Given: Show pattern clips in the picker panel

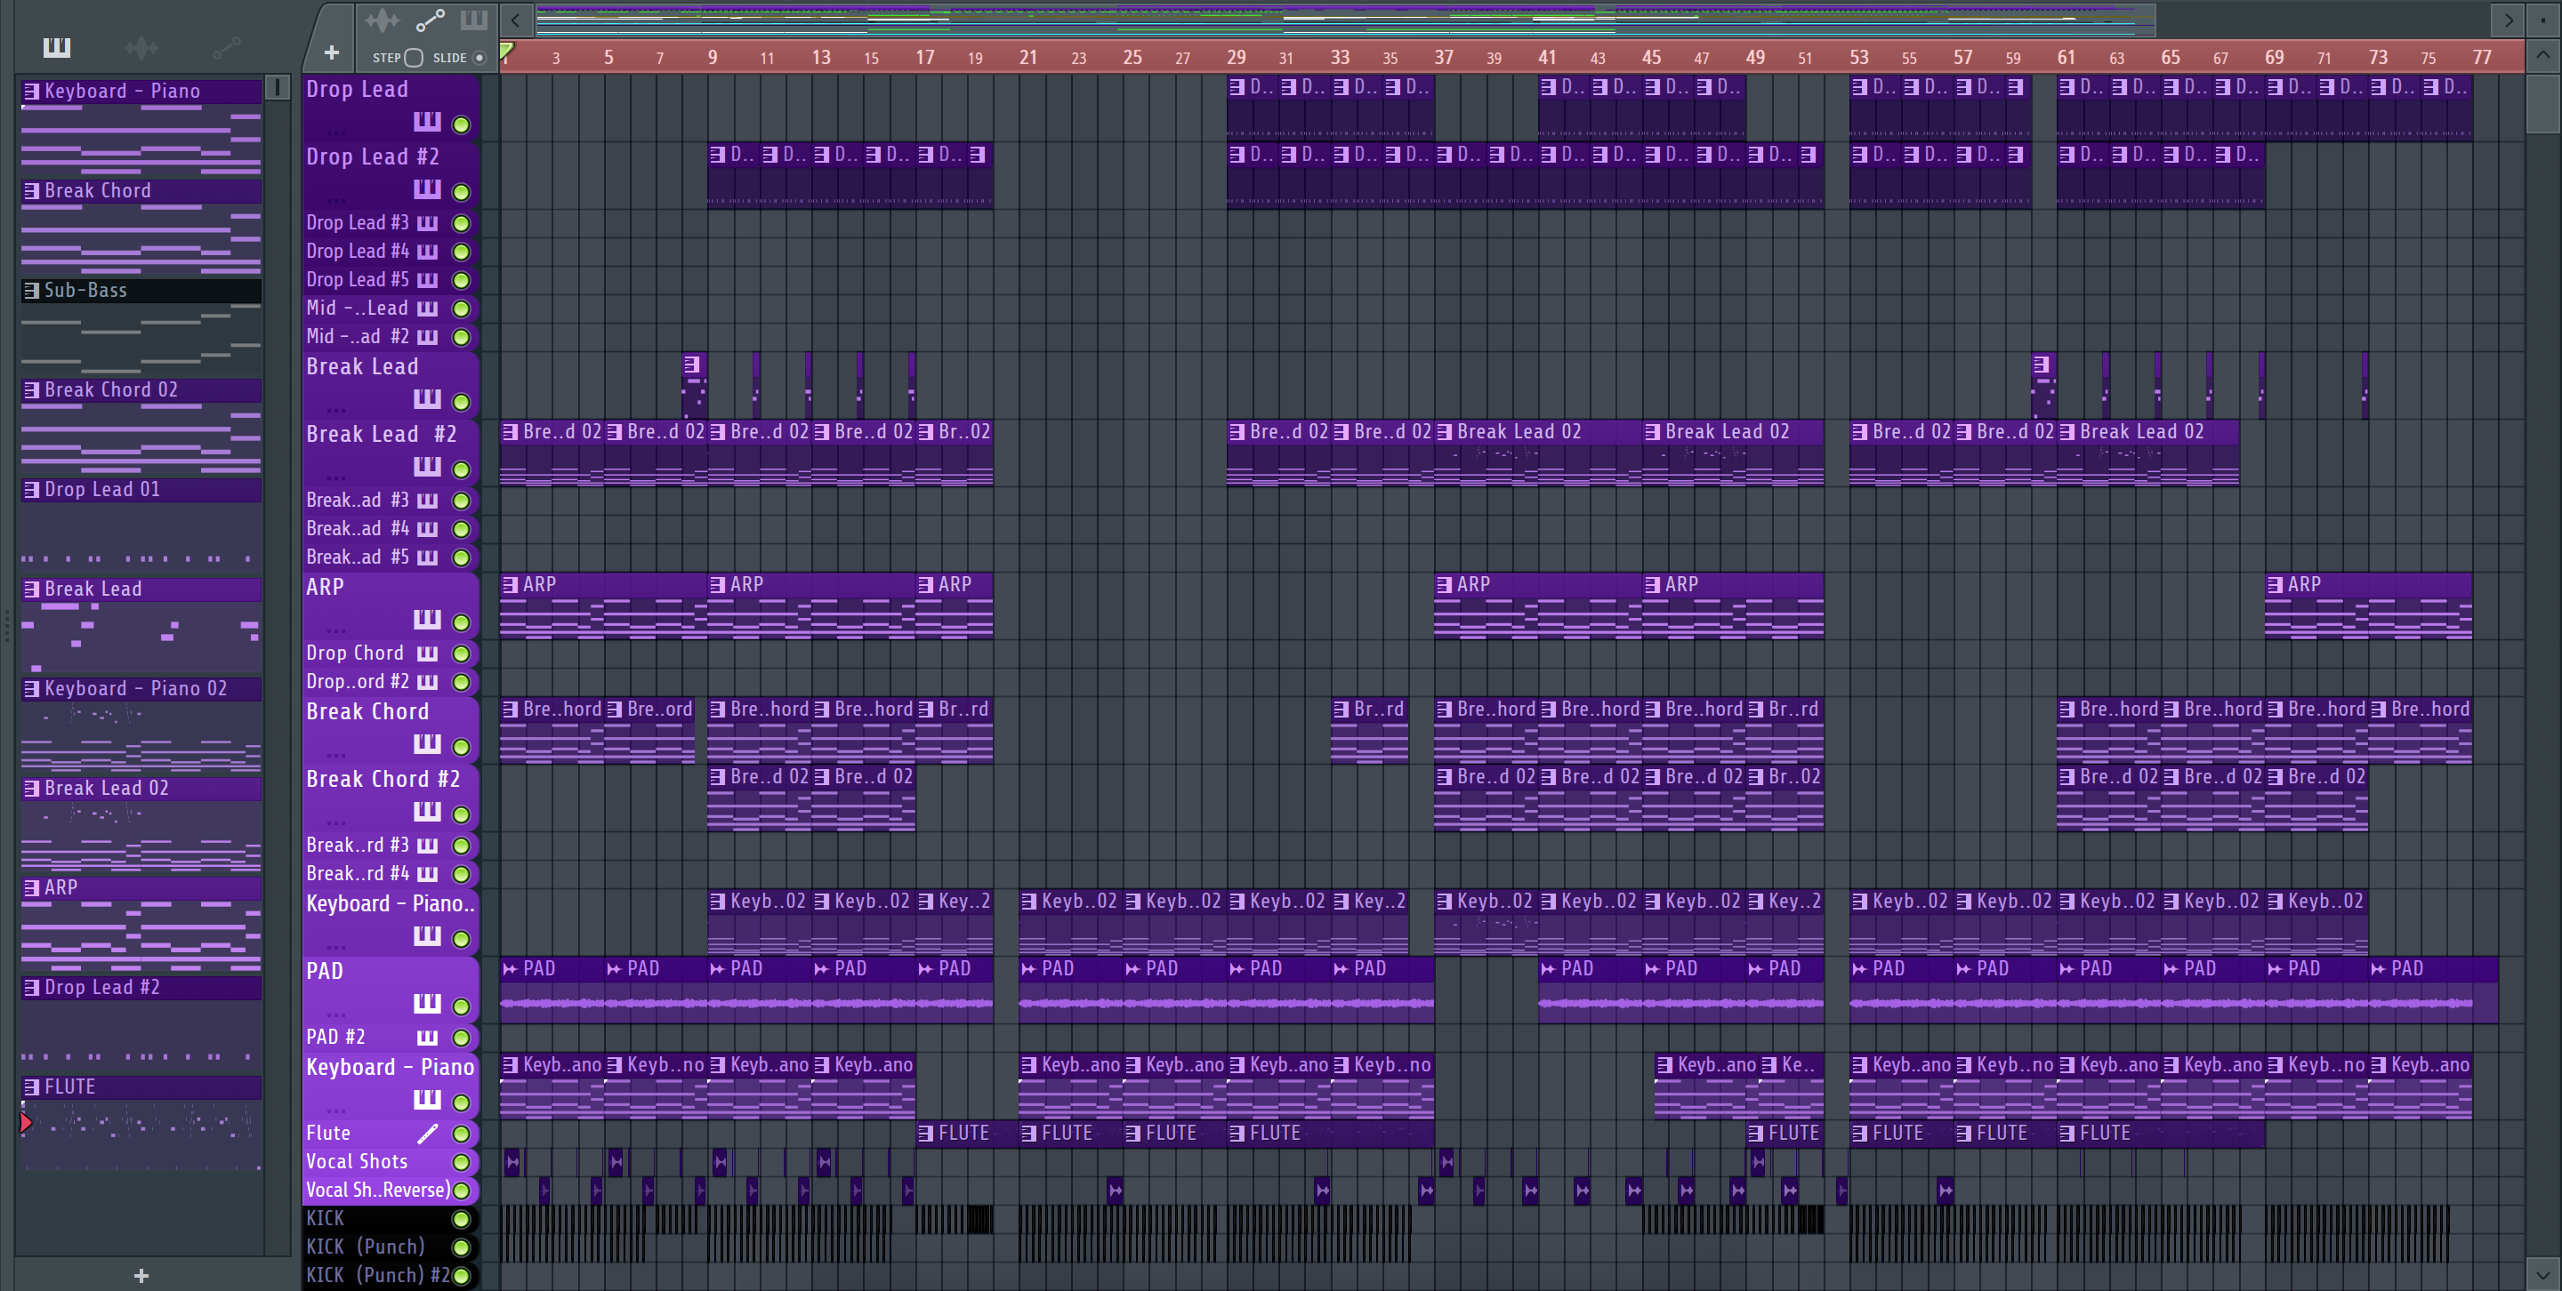Looking at the screenshot, I should coord(57,47).
